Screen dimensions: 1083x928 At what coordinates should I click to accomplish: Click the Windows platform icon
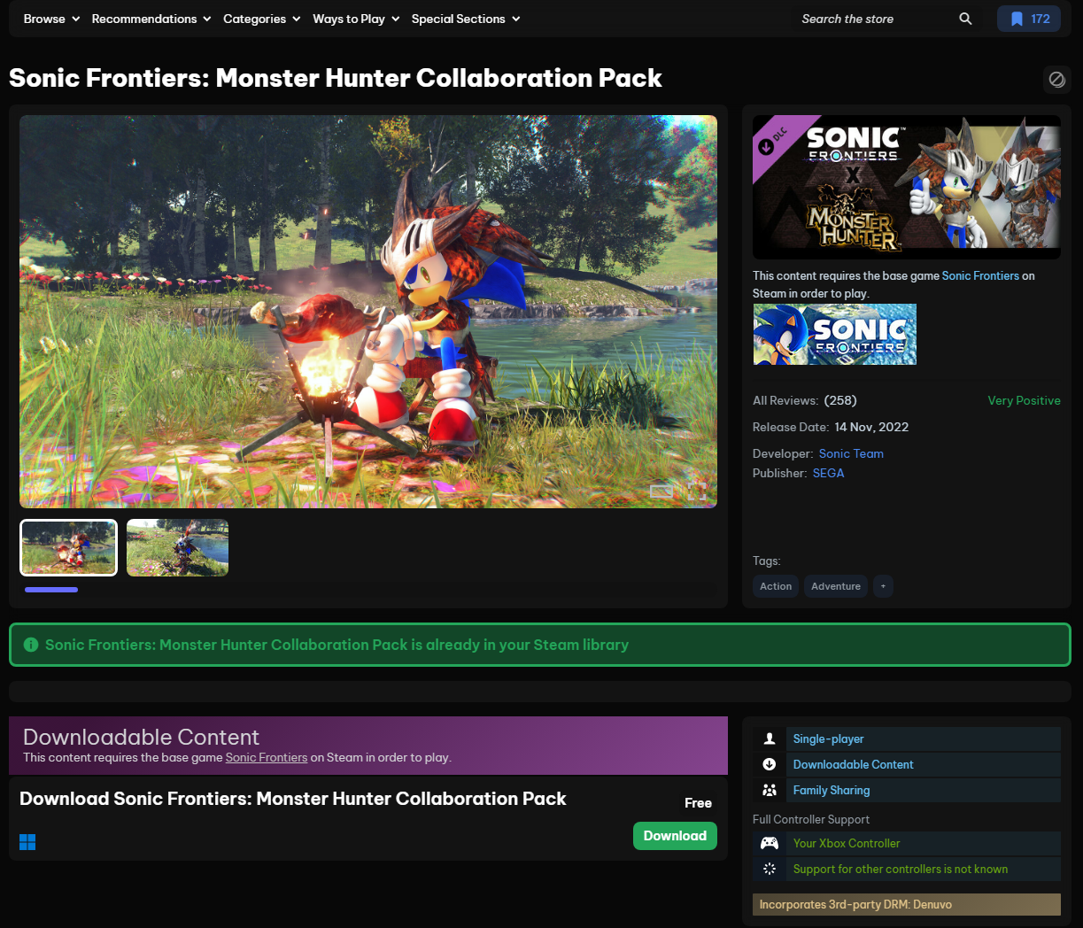click(27, 842)
